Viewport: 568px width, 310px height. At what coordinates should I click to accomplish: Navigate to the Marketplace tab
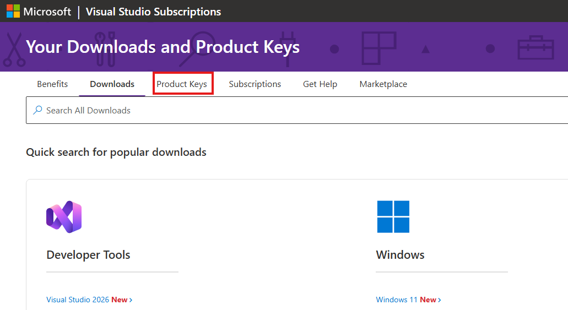click(383, 84)
